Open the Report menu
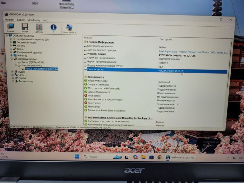Viewport: 244px width, 183px height. point(21,20)
